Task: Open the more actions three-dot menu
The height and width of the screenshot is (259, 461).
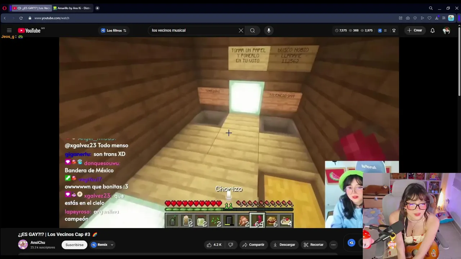Action: (x=334, y=245)
